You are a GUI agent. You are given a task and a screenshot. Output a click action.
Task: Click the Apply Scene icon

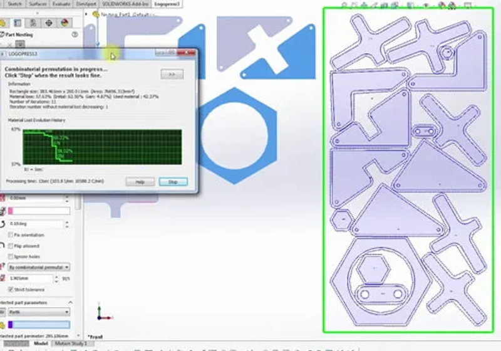[452, 5]
